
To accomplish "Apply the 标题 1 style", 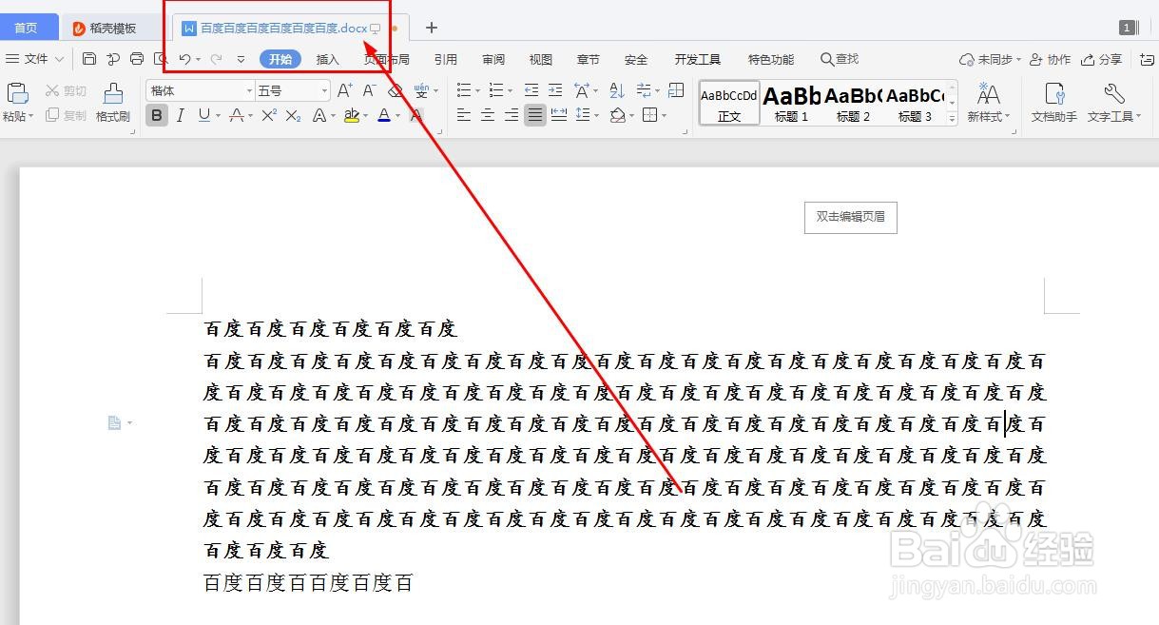I will (791, 103).
